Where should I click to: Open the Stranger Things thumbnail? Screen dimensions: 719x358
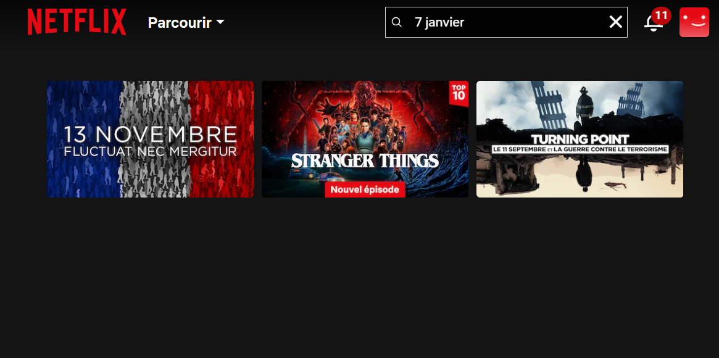(x=365, y=139)
